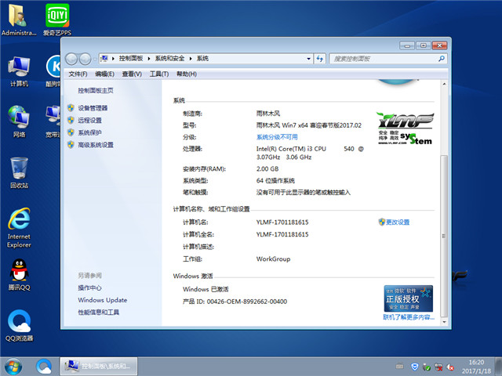Go to 控制面板主页
This screenshot has width=502, height=376.
pos(96,91)
